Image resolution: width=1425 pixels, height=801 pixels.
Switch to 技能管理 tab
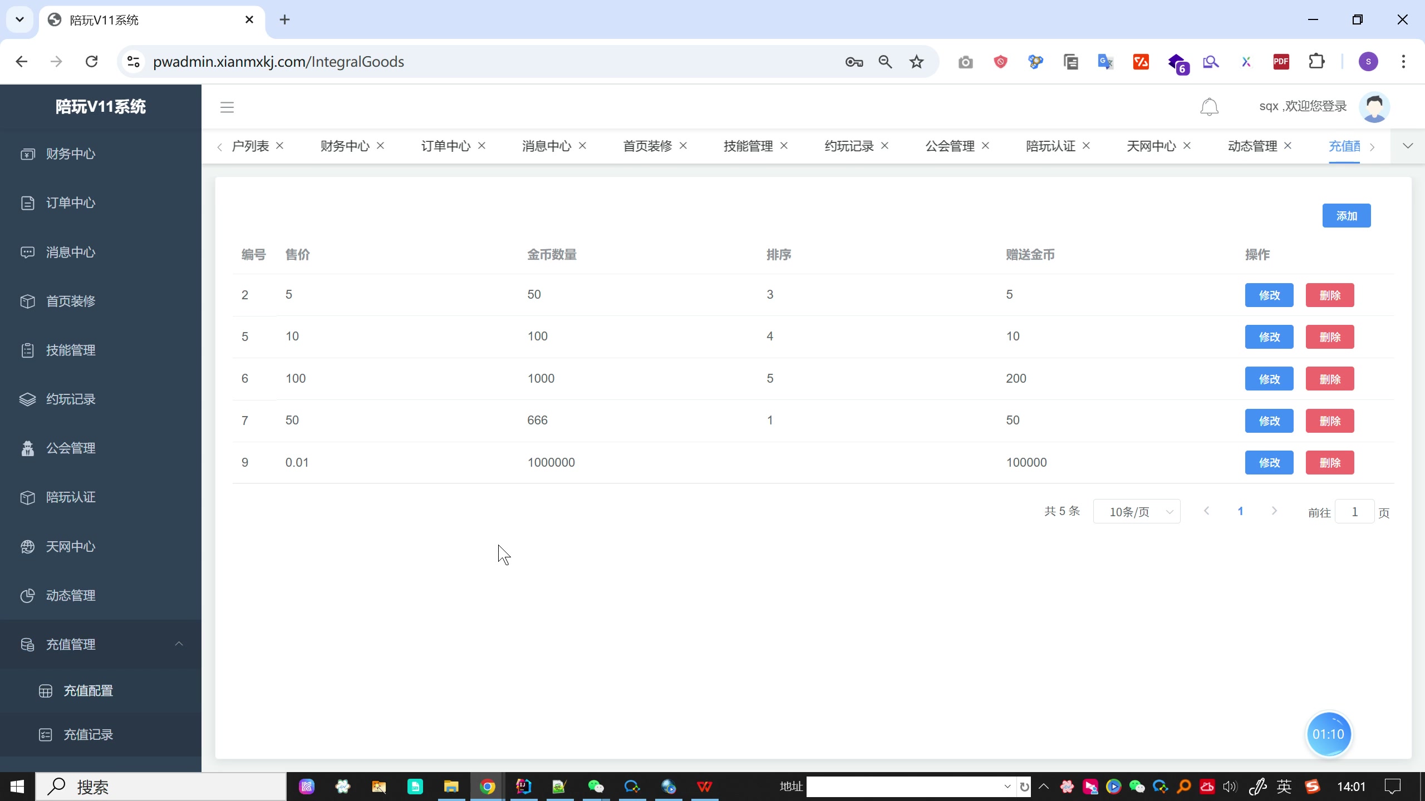tap(748, 146)
